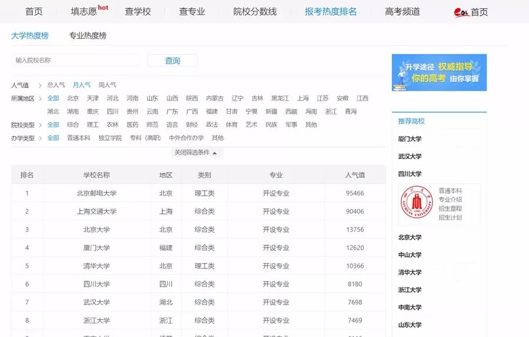The image size is (529, 337).
Task: Filter school type by 综合
Action: pos(73,124)
